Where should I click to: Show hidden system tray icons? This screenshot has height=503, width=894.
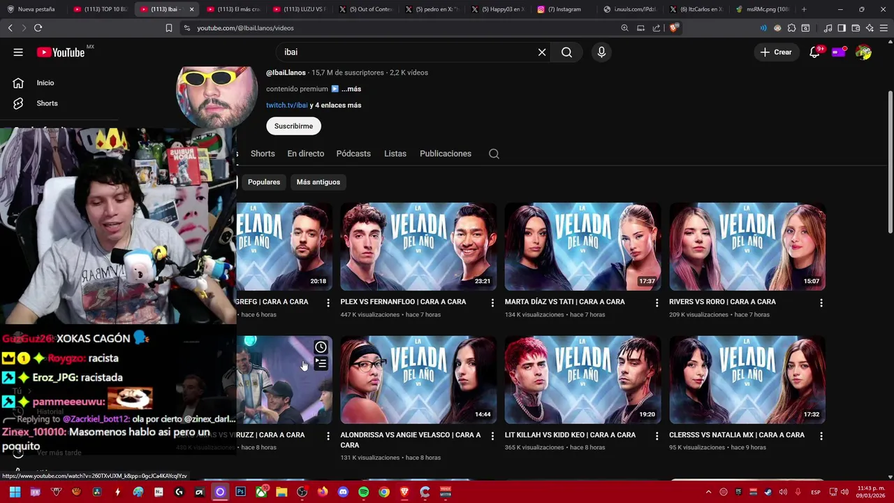[708, 492]
